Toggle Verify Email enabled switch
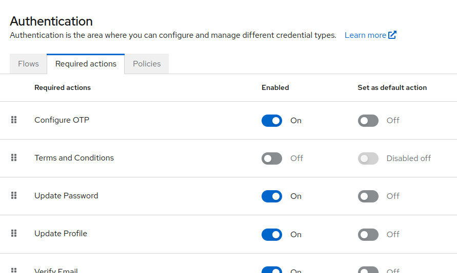457x273 pixels. coord(272,270)
